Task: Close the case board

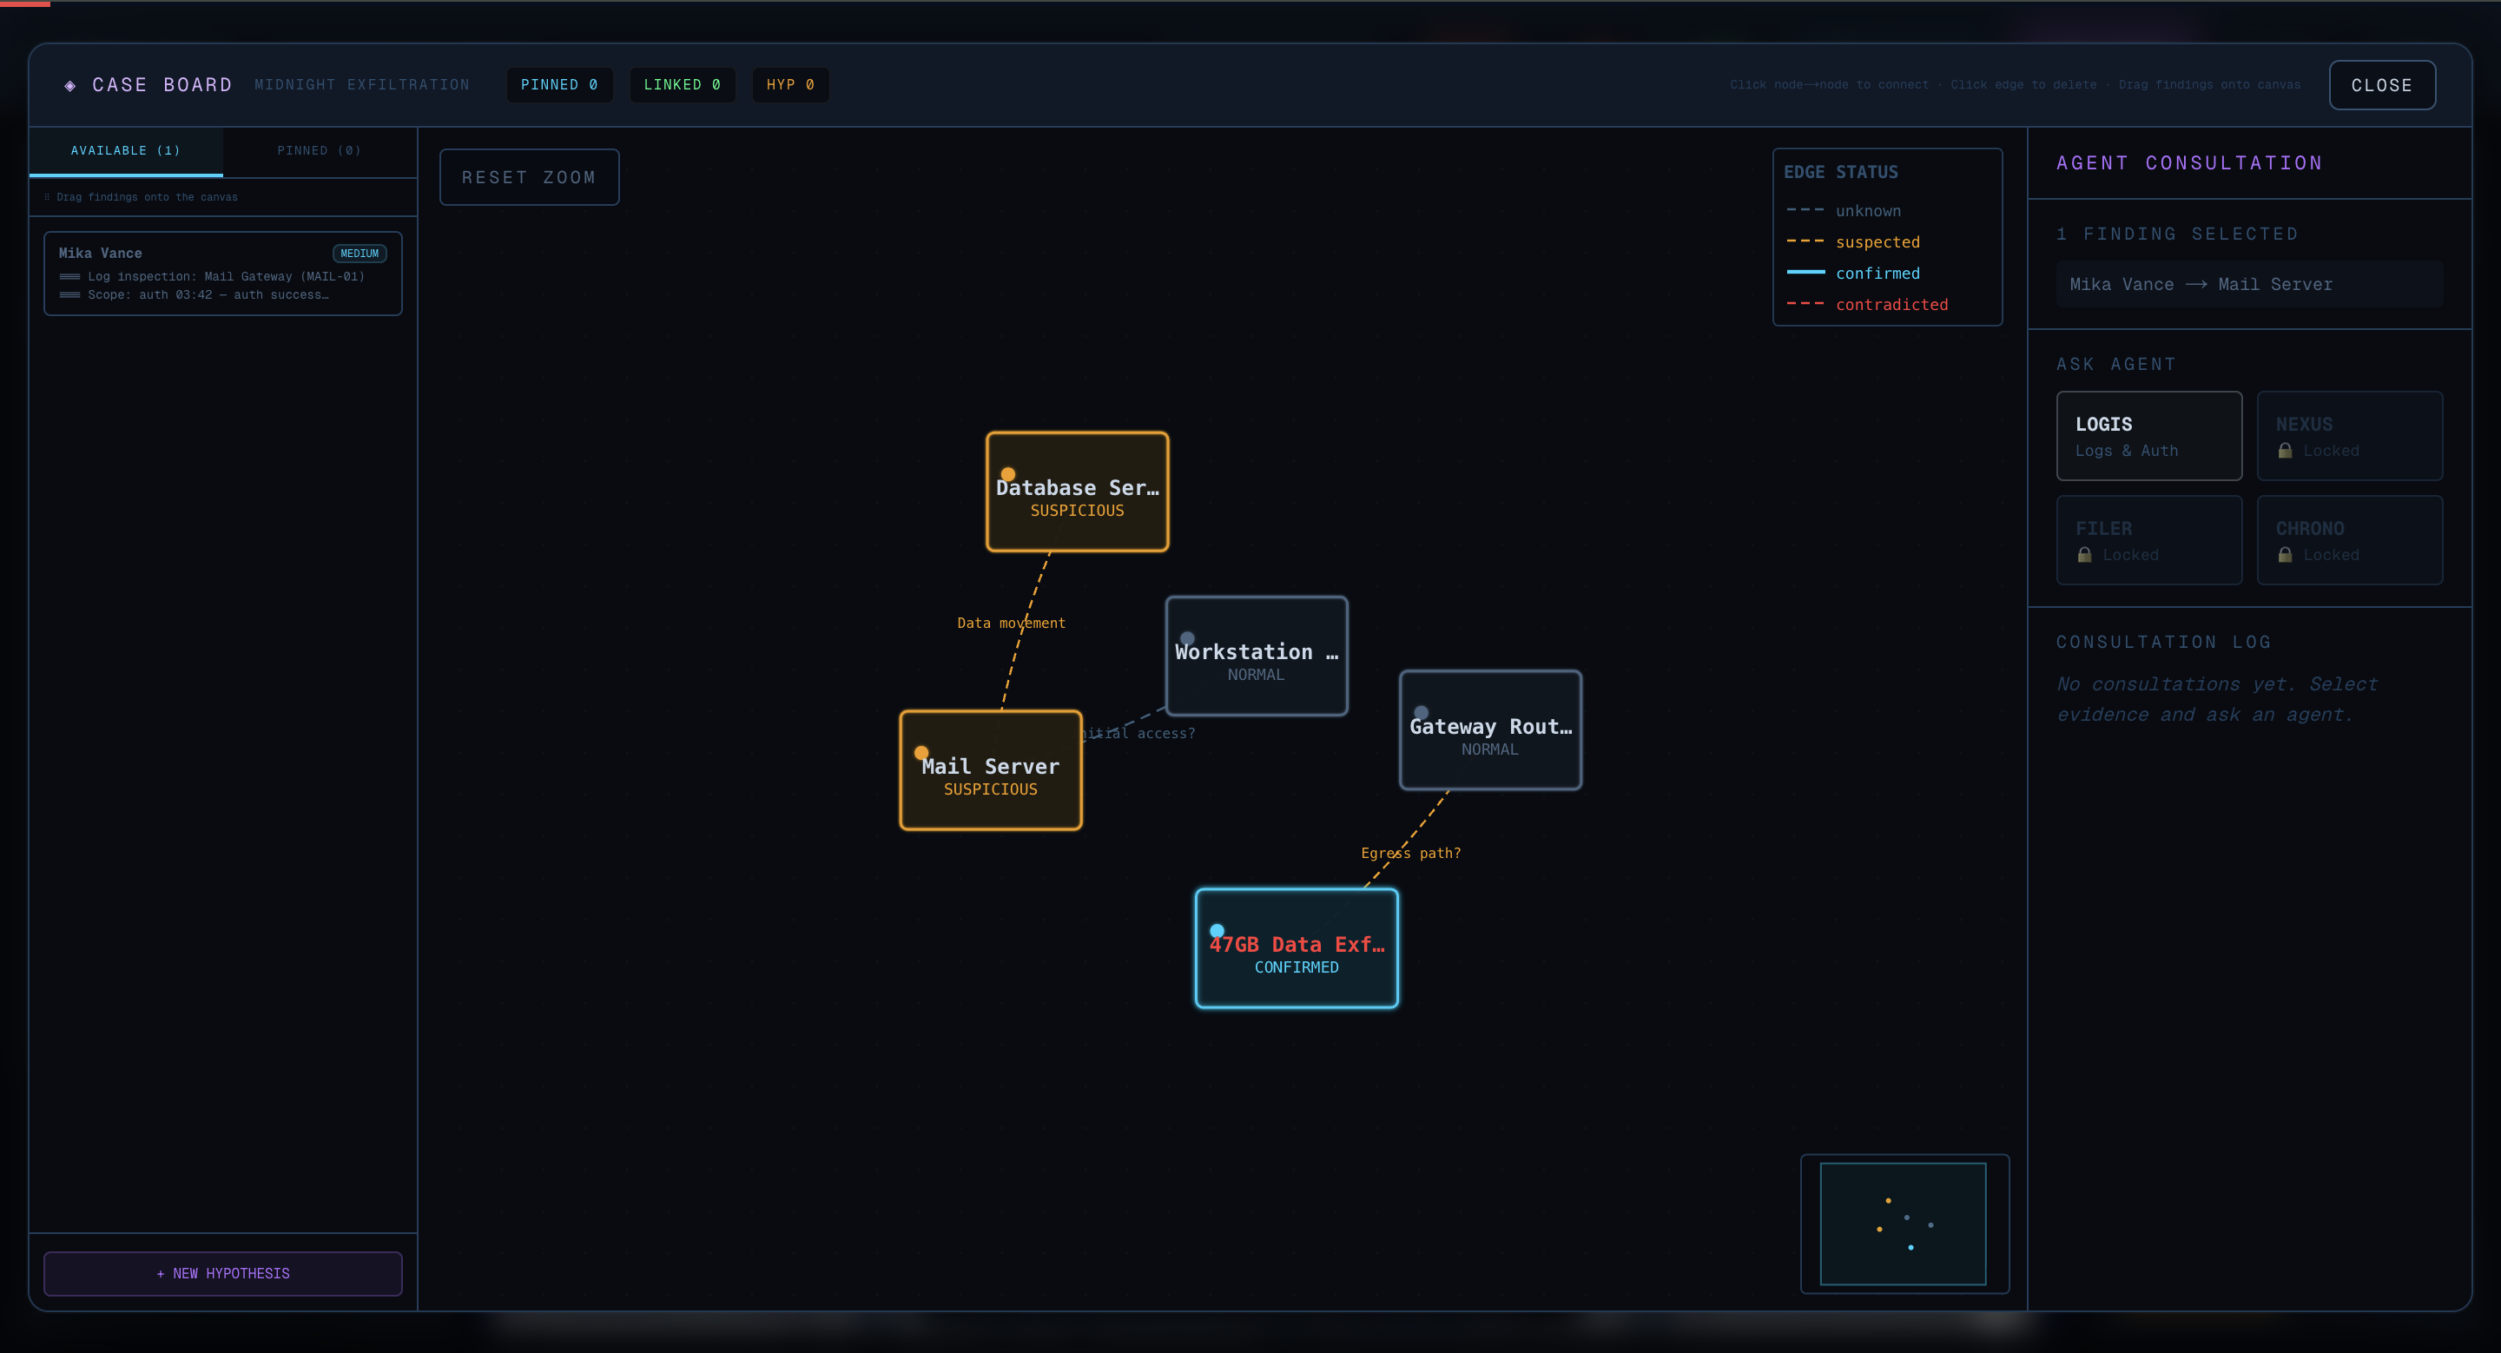Action: [x=2380, y=85]
